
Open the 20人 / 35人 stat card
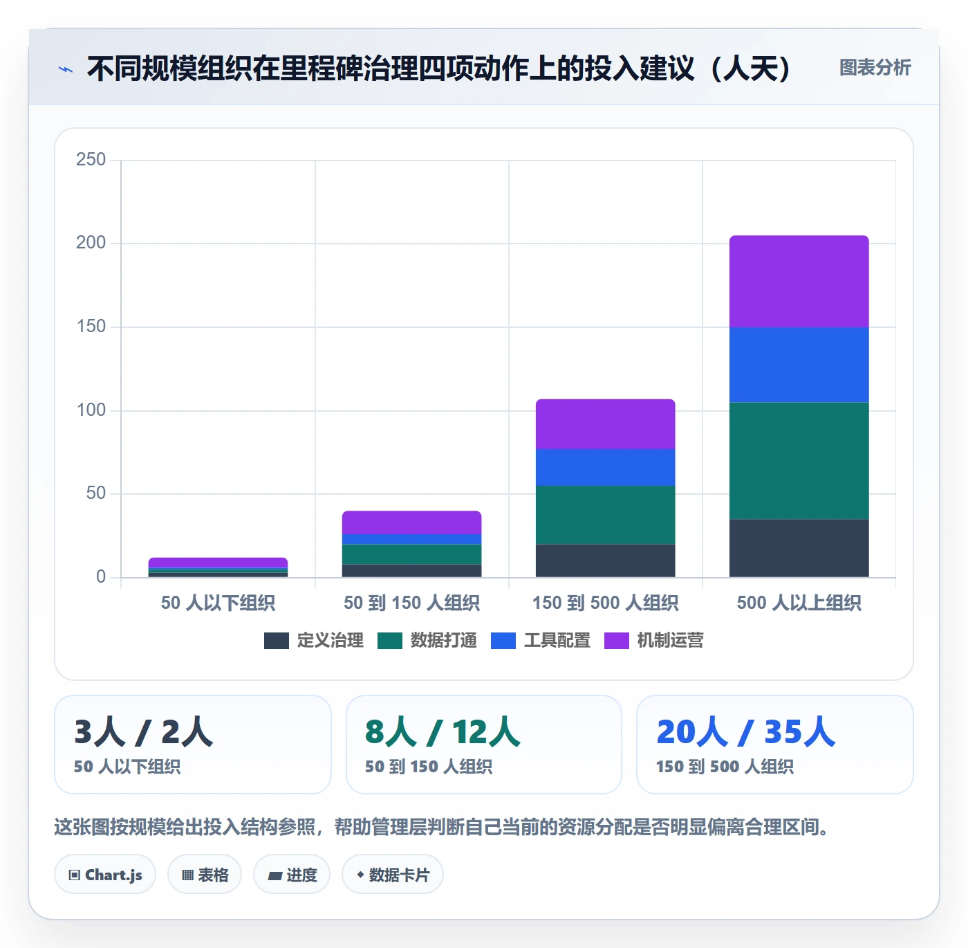pos(775,745)
